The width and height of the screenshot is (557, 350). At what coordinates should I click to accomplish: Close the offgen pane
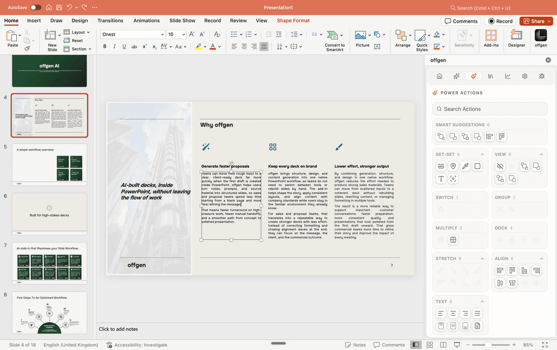pos(548,60)
